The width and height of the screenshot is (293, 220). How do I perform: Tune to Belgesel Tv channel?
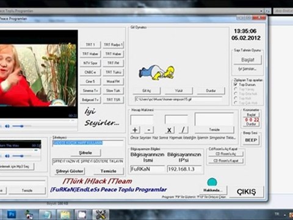(x=90, y=100)
